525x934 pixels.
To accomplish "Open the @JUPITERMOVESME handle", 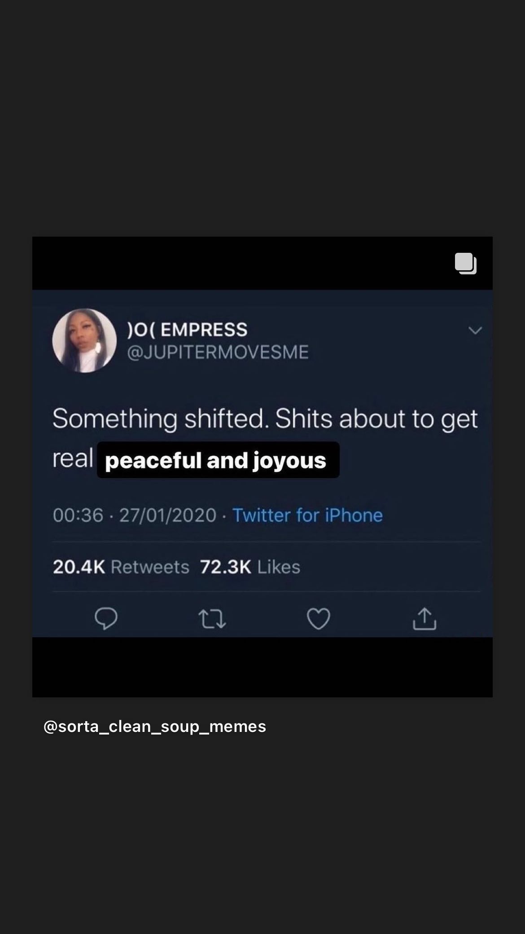I will pos(218,352).
